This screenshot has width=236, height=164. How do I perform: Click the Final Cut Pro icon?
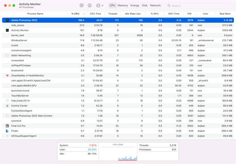7,126
